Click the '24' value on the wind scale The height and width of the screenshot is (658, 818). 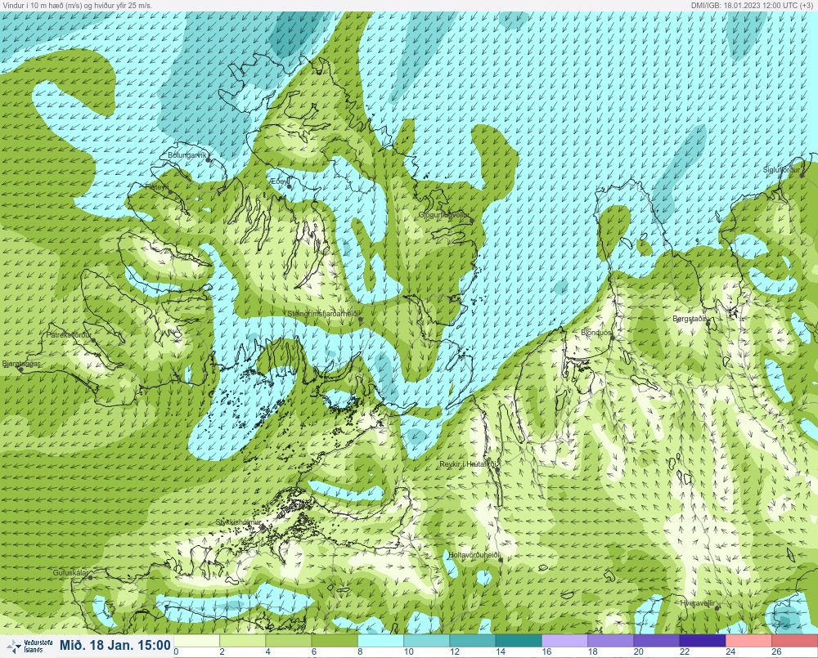(730, 651)
